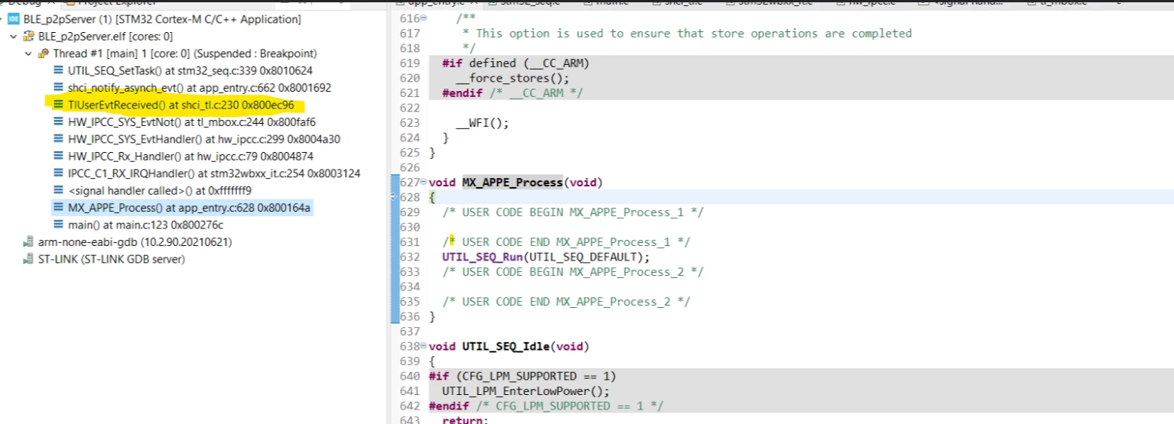Image resolution: width=1174 pixels, height=424 pixels.
Task: Click the IDE icon of BLE_p2pServer launch
Action: click(13, 19)
